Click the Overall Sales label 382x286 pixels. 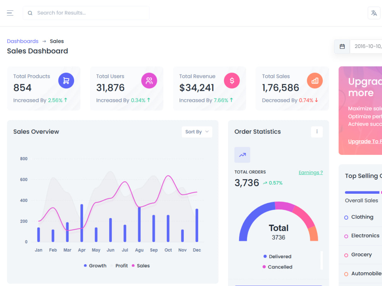(x=361, y=201)
